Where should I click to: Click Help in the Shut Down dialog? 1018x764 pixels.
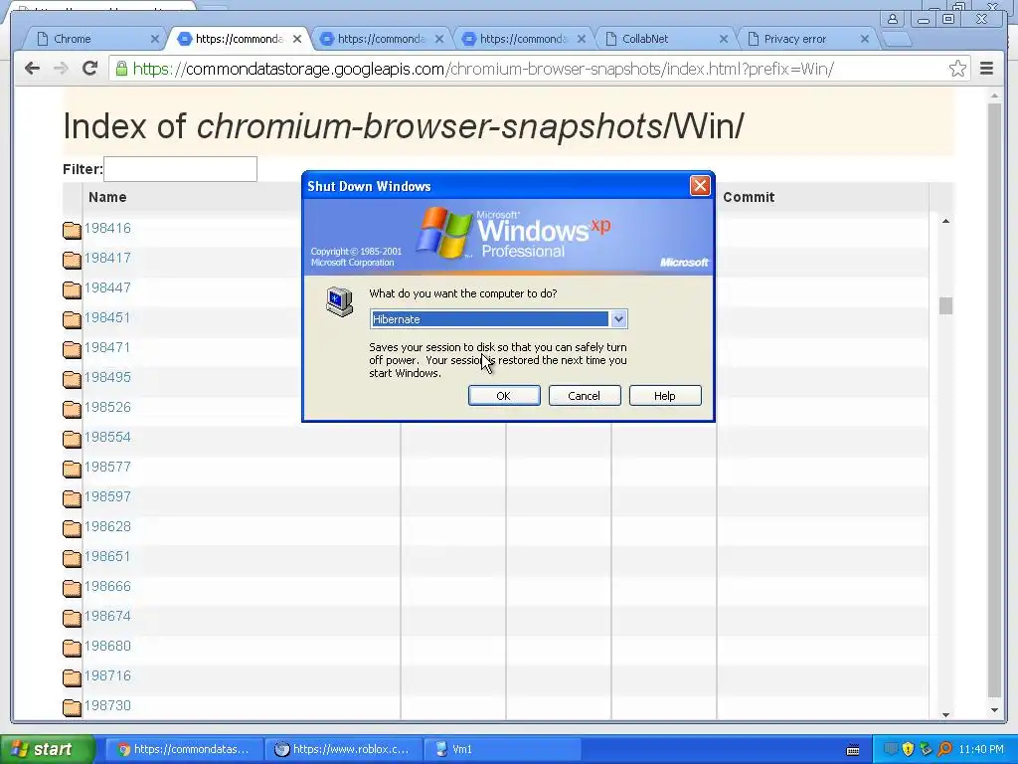coord(665,396)
